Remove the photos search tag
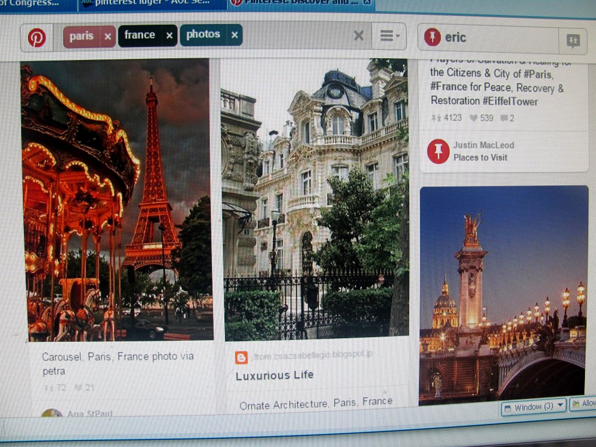 [x=235, y=35]
